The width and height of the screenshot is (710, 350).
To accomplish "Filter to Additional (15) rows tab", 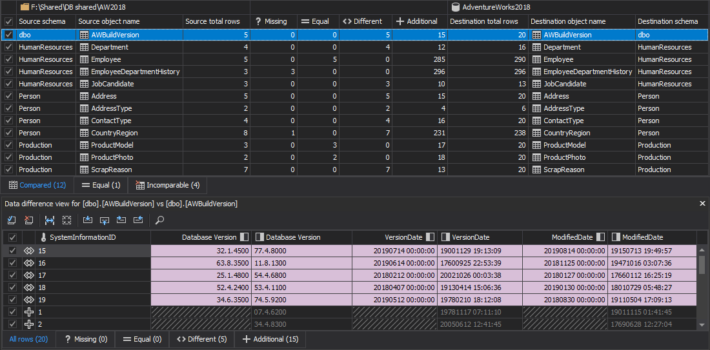I will tap(270, 339).
